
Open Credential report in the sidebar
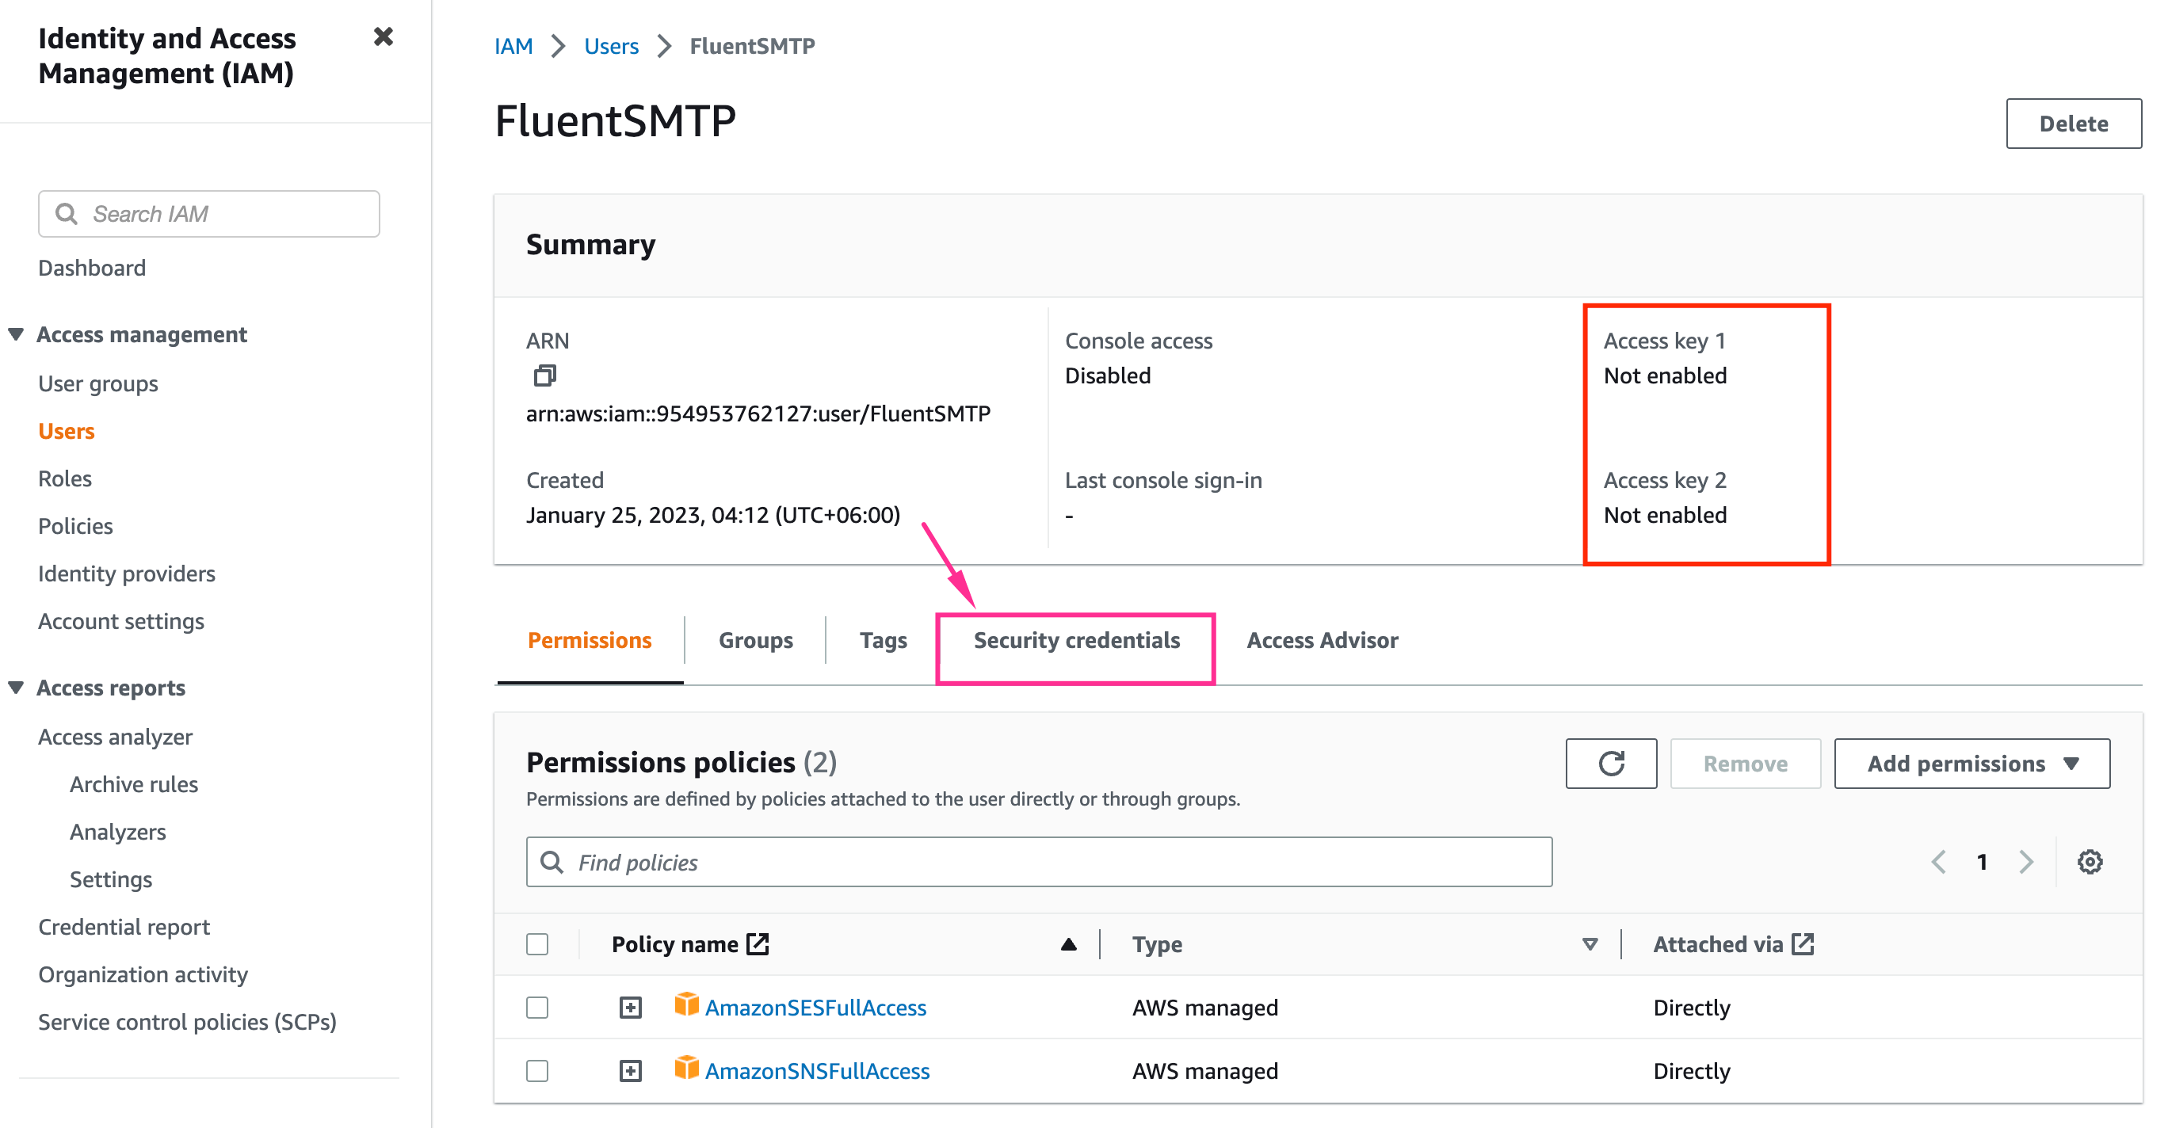124,926
